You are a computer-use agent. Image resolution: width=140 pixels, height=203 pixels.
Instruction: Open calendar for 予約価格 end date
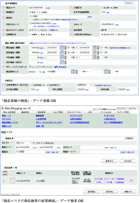(94, 57)
